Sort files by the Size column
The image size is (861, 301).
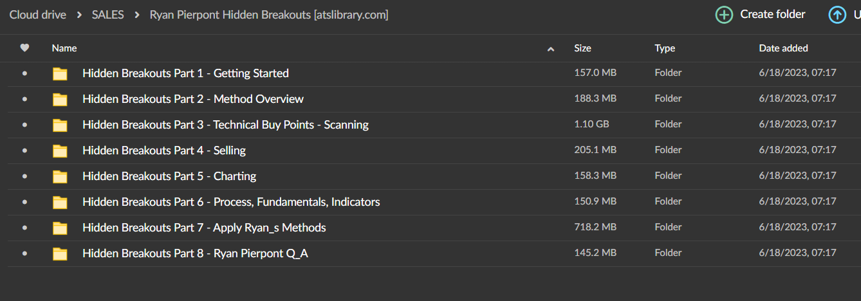click(582, 48)
